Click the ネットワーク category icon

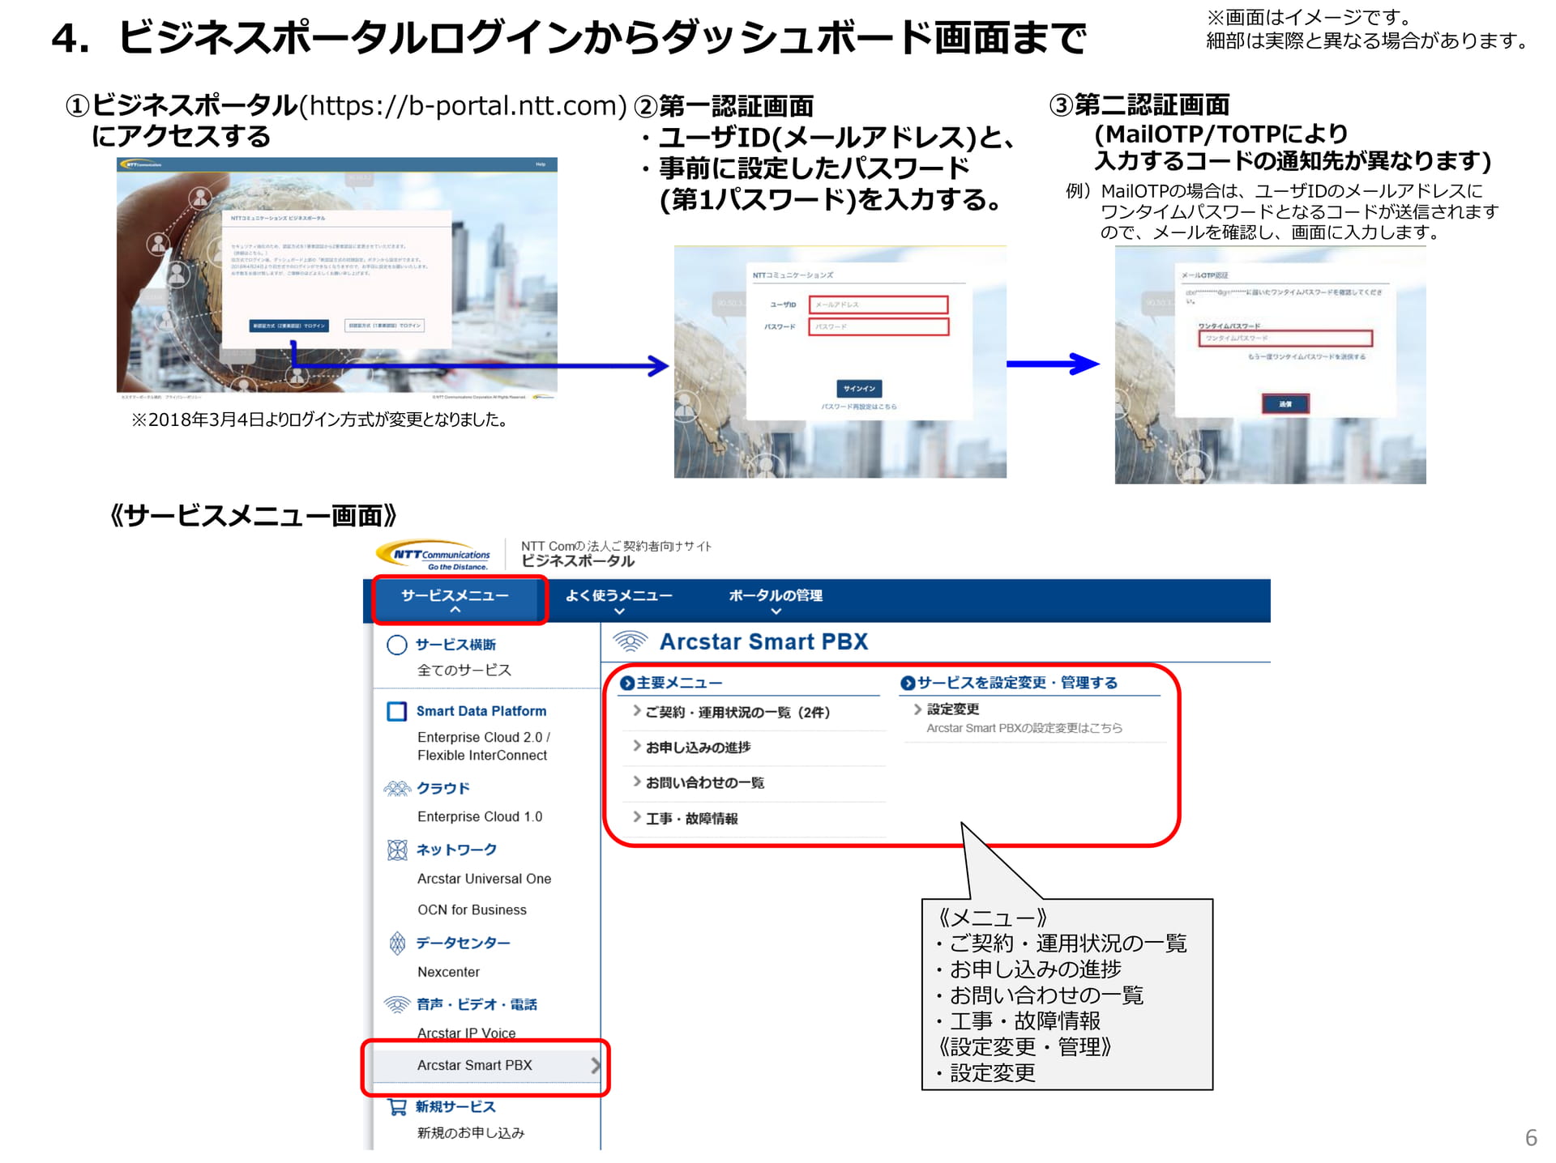[x=397, y=850]
